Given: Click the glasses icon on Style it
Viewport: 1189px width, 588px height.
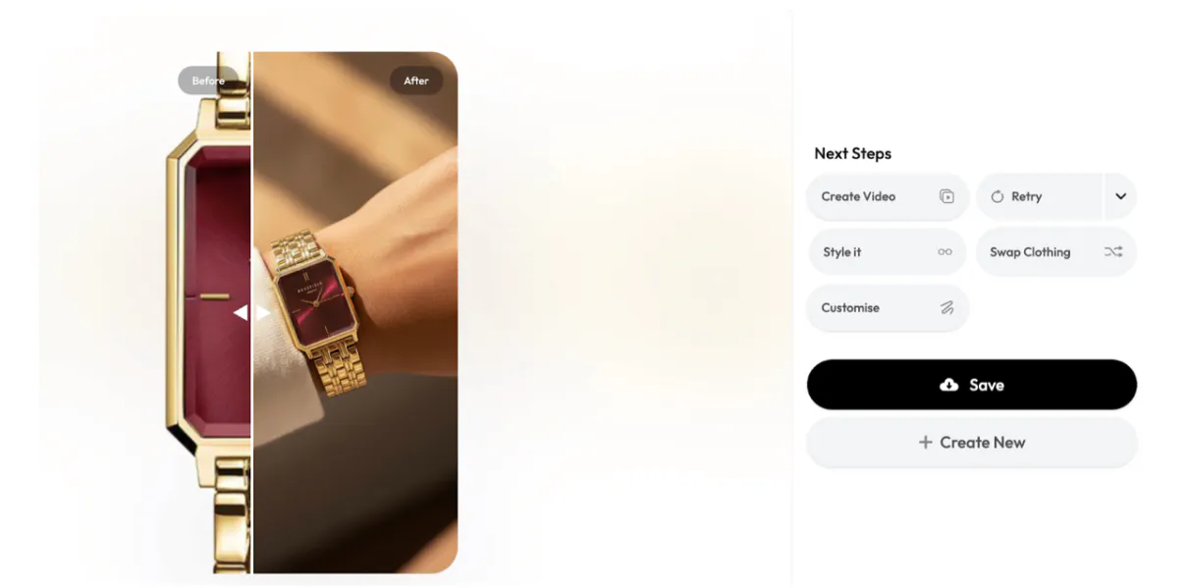Looking at the screenshot, I should point(945,252).
